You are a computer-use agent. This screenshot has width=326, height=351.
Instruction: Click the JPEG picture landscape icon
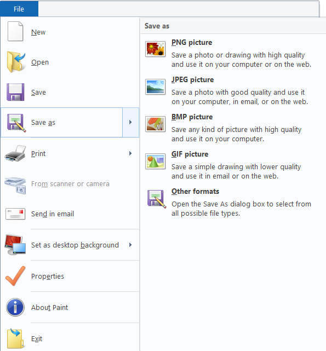(155, 87)
